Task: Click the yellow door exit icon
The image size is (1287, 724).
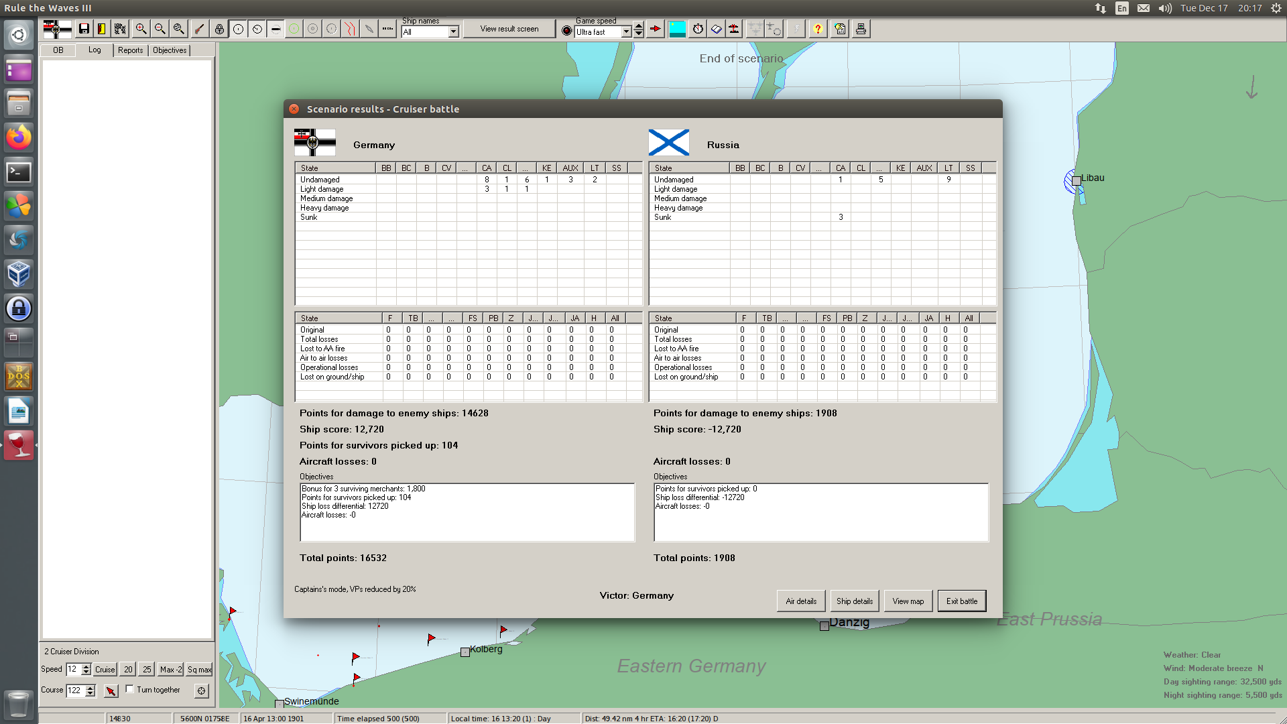Action: (102, 29)
